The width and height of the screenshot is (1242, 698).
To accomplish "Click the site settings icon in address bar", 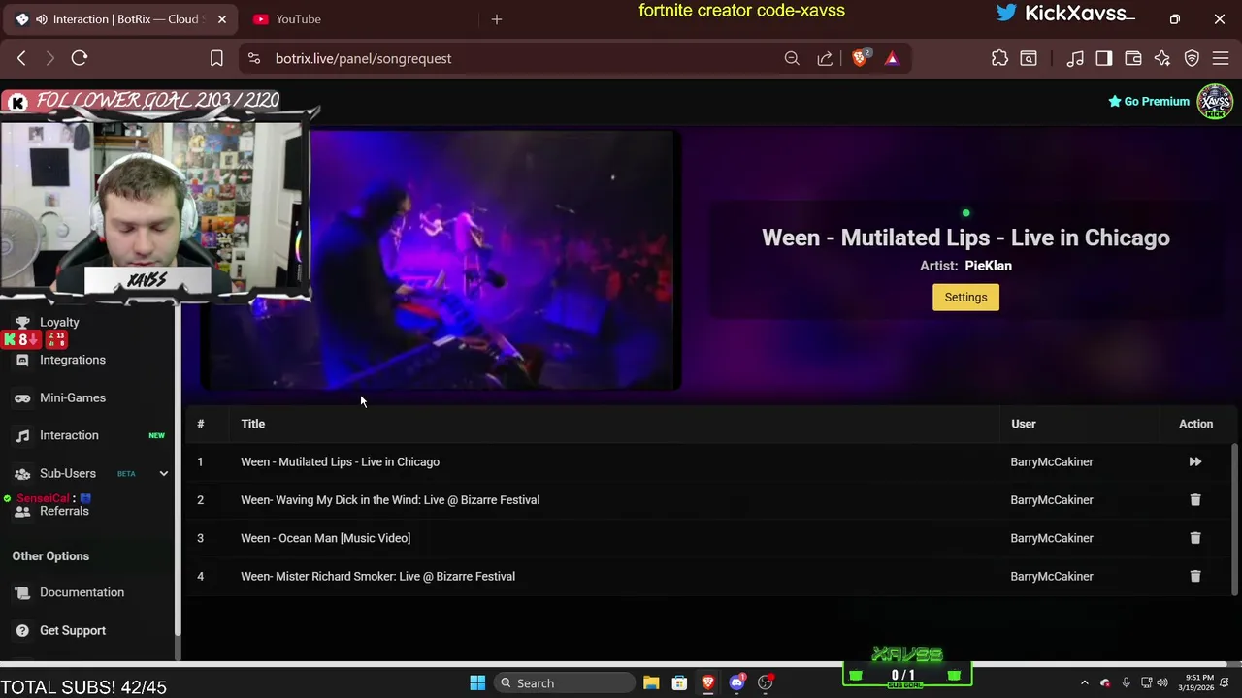I will [x=254, y=59].
